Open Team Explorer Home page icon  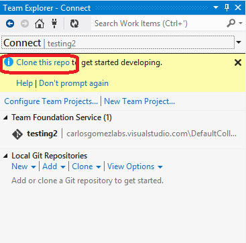pyautogui.click(x=40, y=23)
